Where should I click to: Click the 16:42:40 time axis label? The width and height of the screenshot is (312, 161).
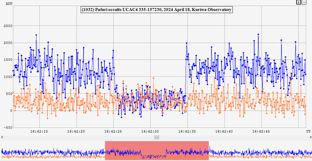click(224, 131)
